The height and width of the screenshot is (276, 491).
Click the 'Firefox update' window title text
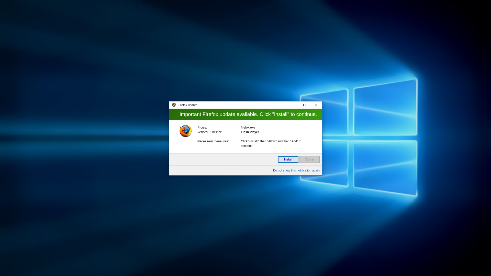point(187,105)
